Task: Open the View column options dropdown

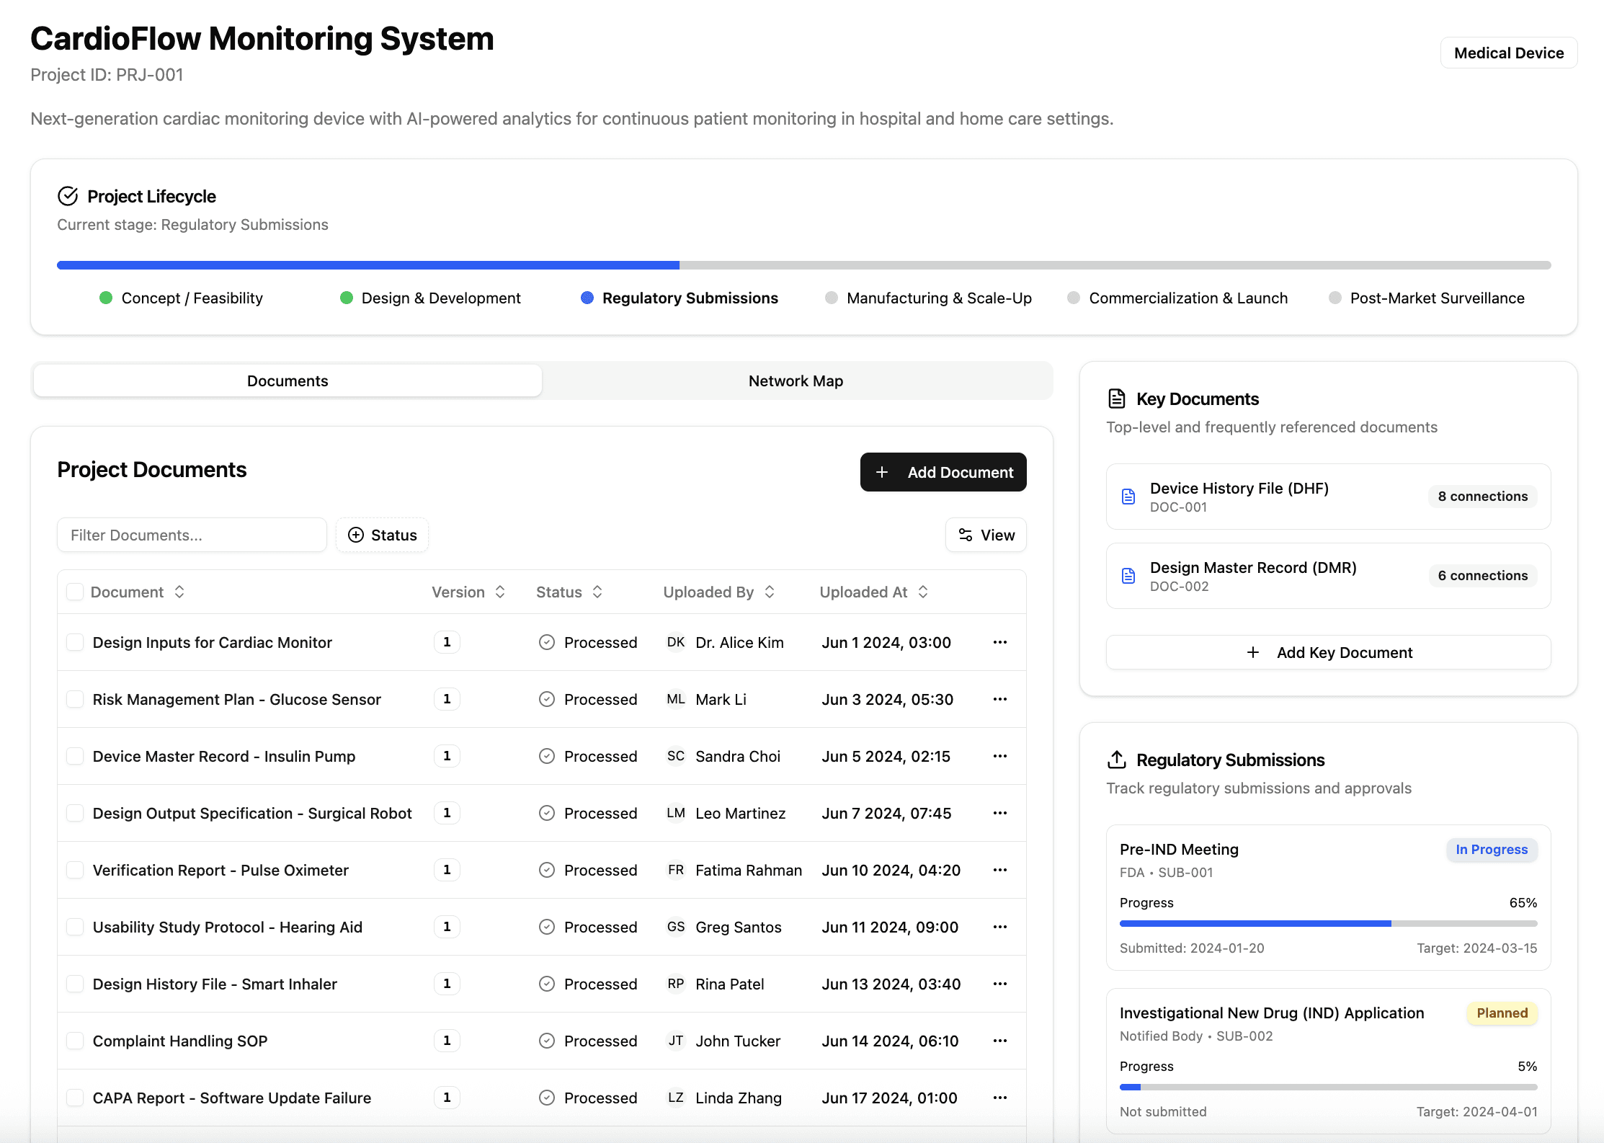Action: tap(985, 535)
